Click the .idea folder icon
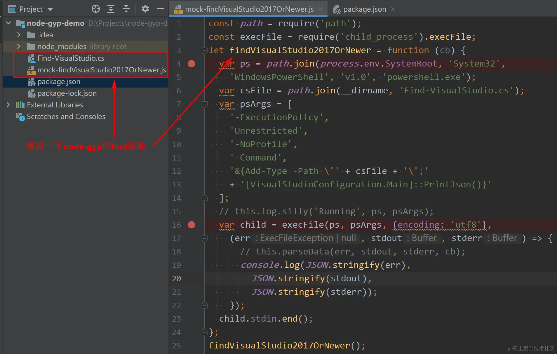The width and height of the screenshot is (557, 354). (x=31, y=35)
